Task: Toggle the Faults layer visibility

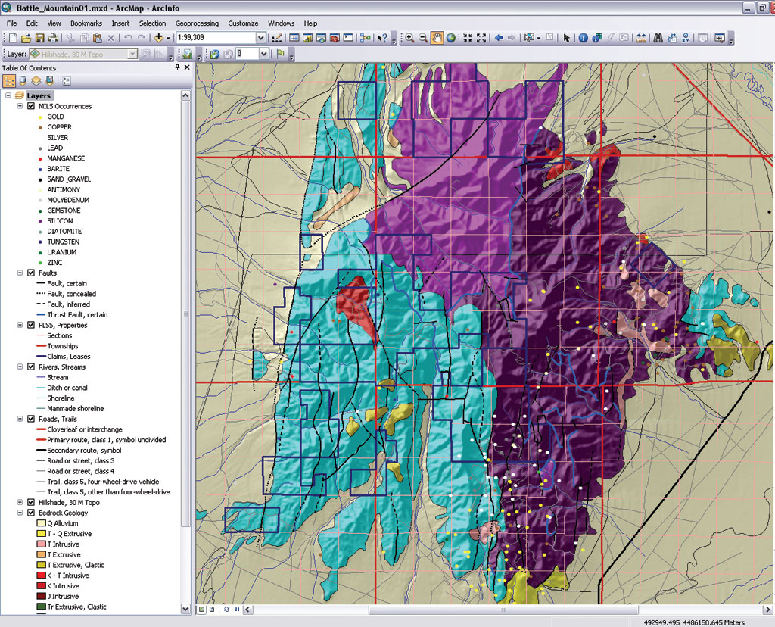Action: pos(31,273)
